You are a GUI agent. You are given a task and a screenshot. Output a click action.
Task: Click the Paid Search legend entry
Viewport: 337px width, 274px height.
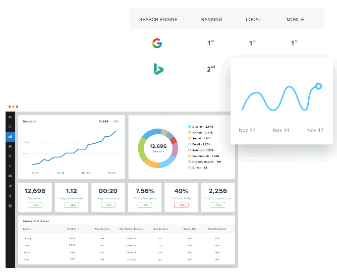pyautogui.click(x=203, y=156)
